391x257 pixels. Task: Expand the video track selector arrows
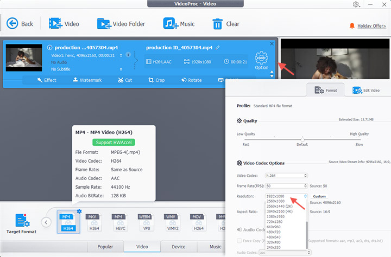coord(121,55)
